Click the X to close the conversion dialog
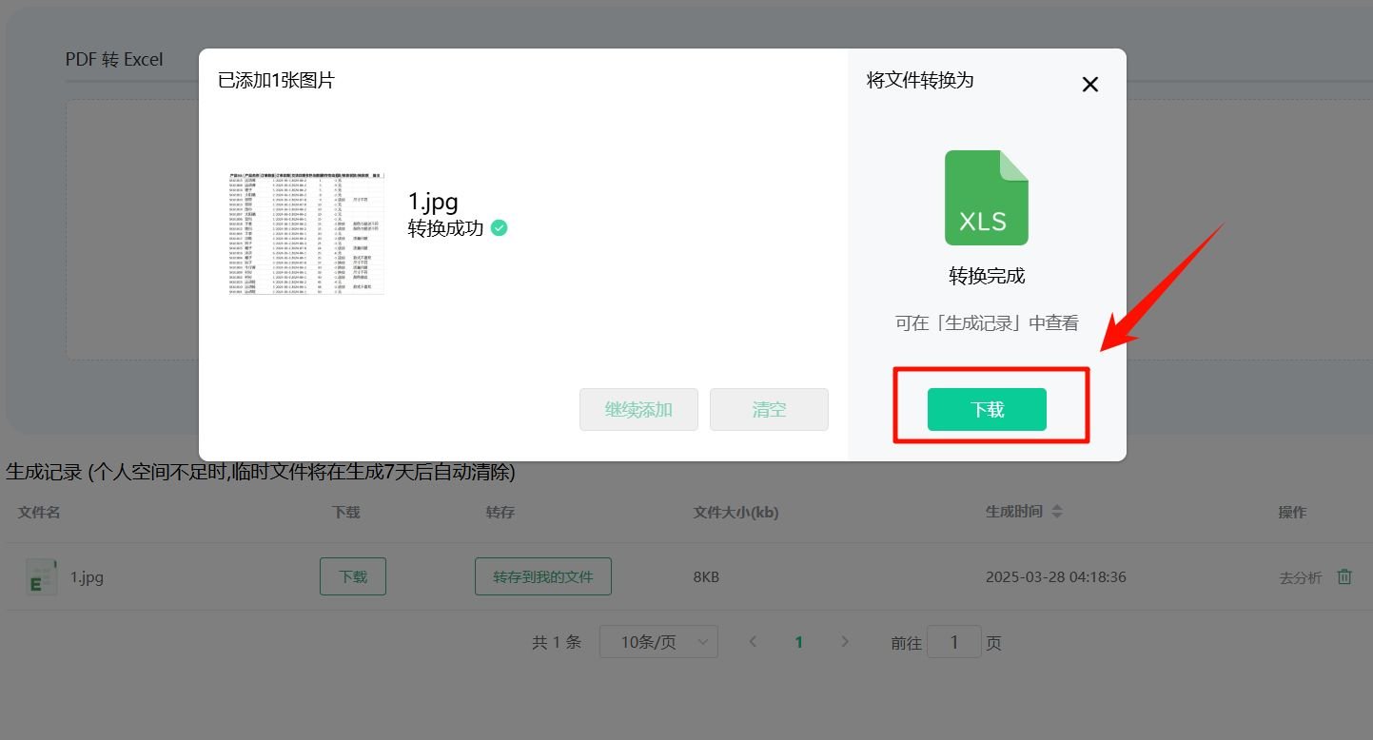This screenshot has height=740, width=1373. pos(1089,84)
